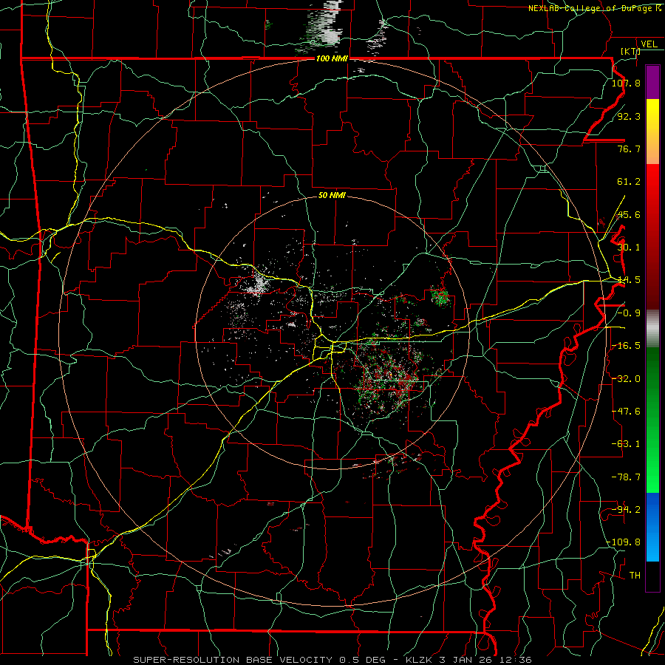Click the dense white echo cluster on radar
This screenshot has height=665, width=665.
click(x=258, y=283)
